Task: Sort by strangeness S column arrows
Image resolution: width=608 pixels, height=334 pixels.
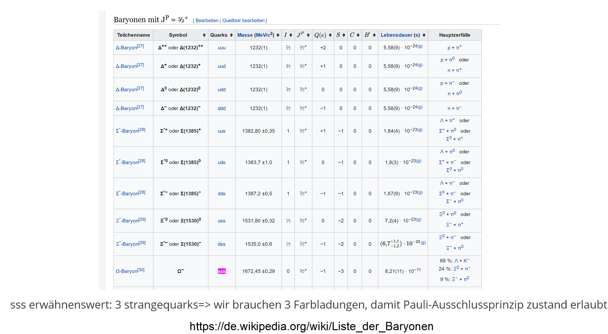Action: click(x=344, y=35)
